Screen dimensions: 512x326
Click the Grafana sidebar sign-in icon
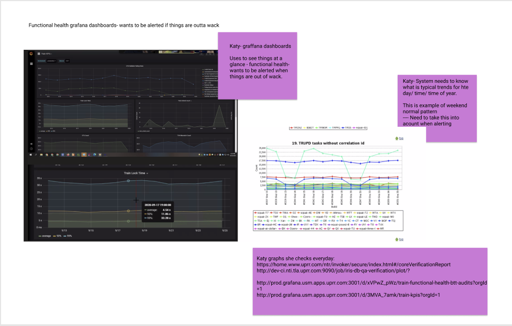[x=31, y=144]
